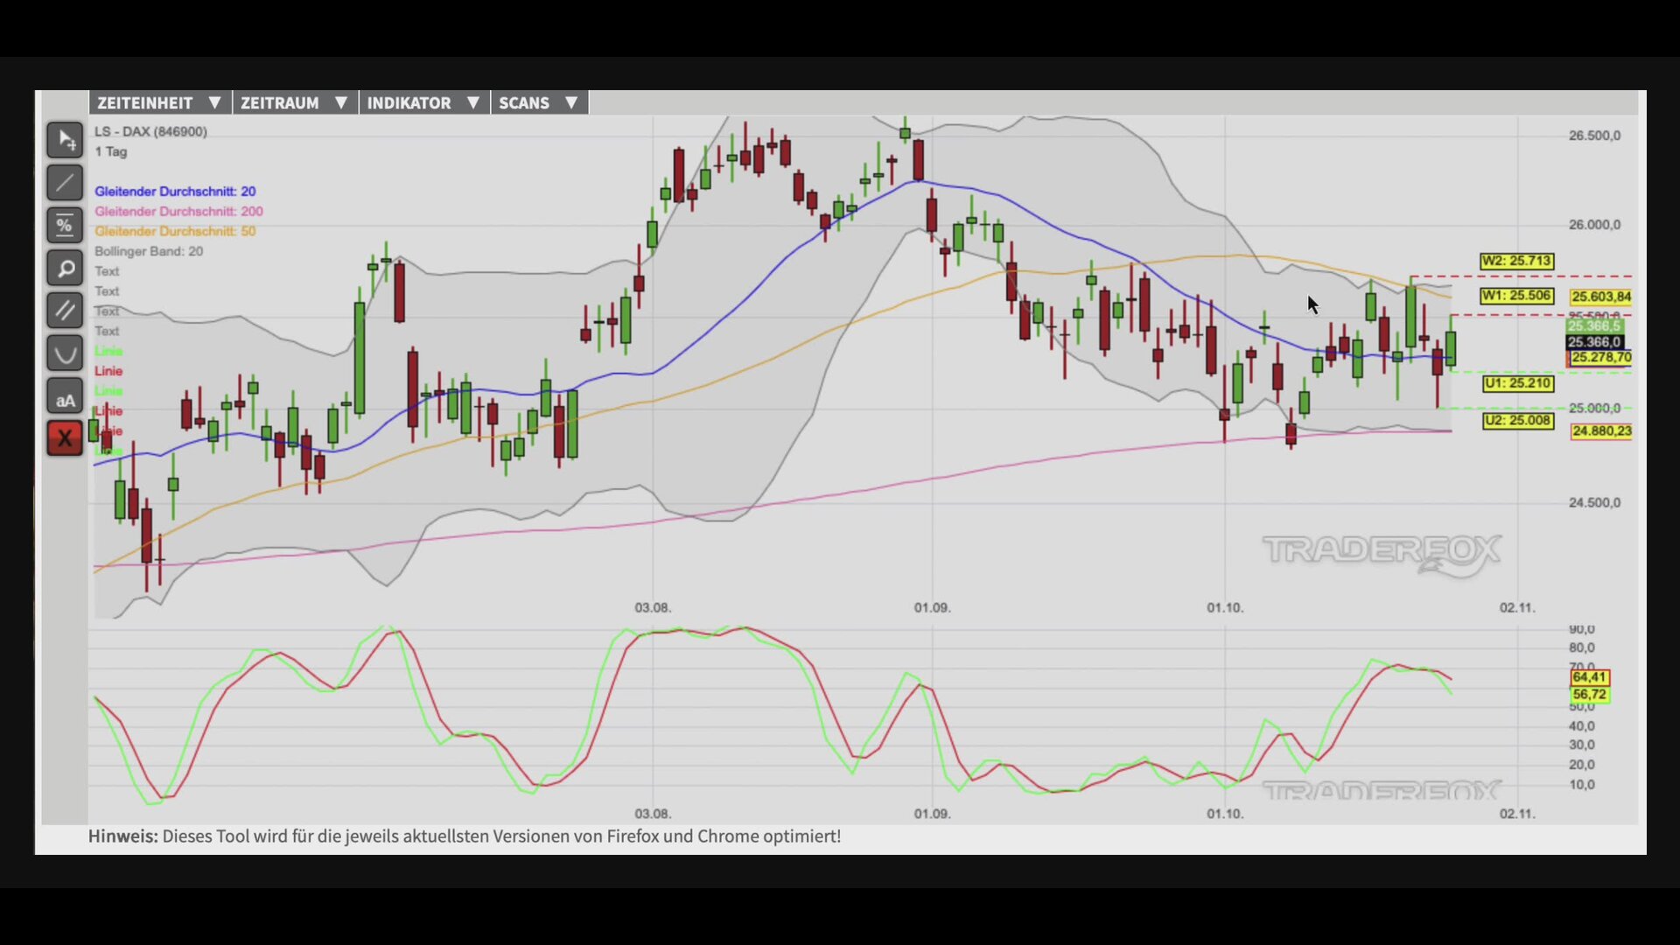Click the U1: 25.210 support label
1680x945 pixels.
(1518, 383)
